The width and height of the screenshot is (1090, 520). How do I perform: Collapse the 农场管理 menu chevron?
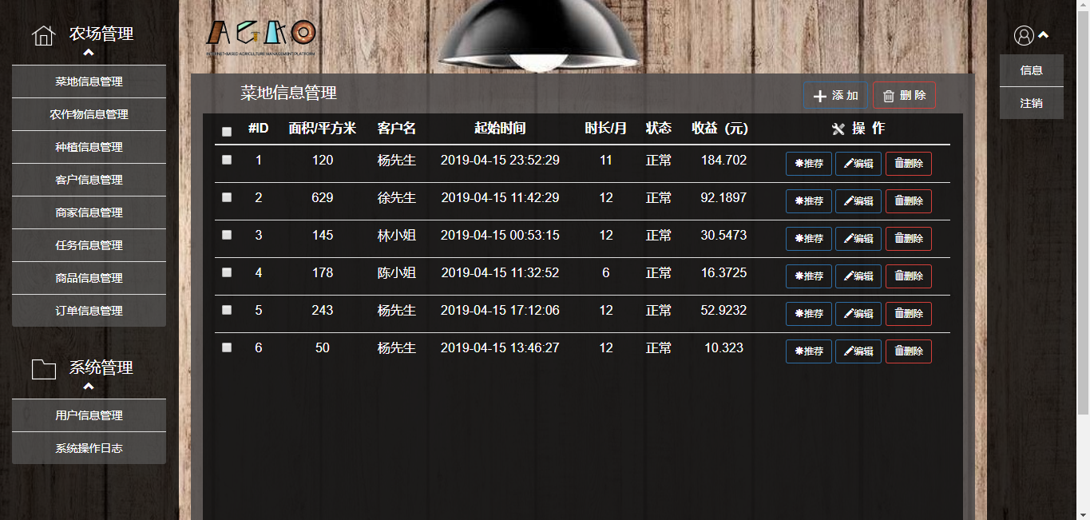click(89, 53)
